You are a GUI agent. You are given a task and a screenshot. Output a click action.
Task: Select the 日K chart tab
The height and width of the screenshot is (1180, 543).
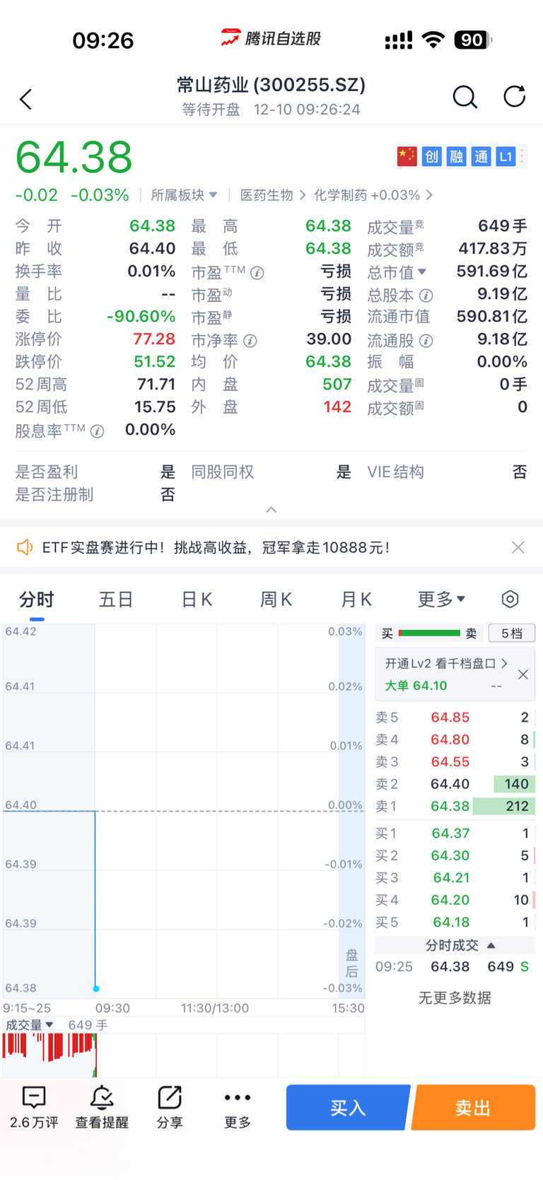(x=197, y=600)
